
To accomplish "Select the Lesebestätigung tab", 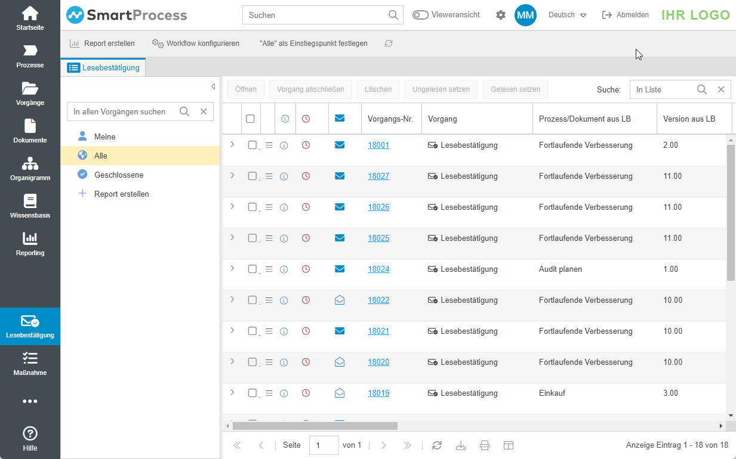I will [104, 67].
